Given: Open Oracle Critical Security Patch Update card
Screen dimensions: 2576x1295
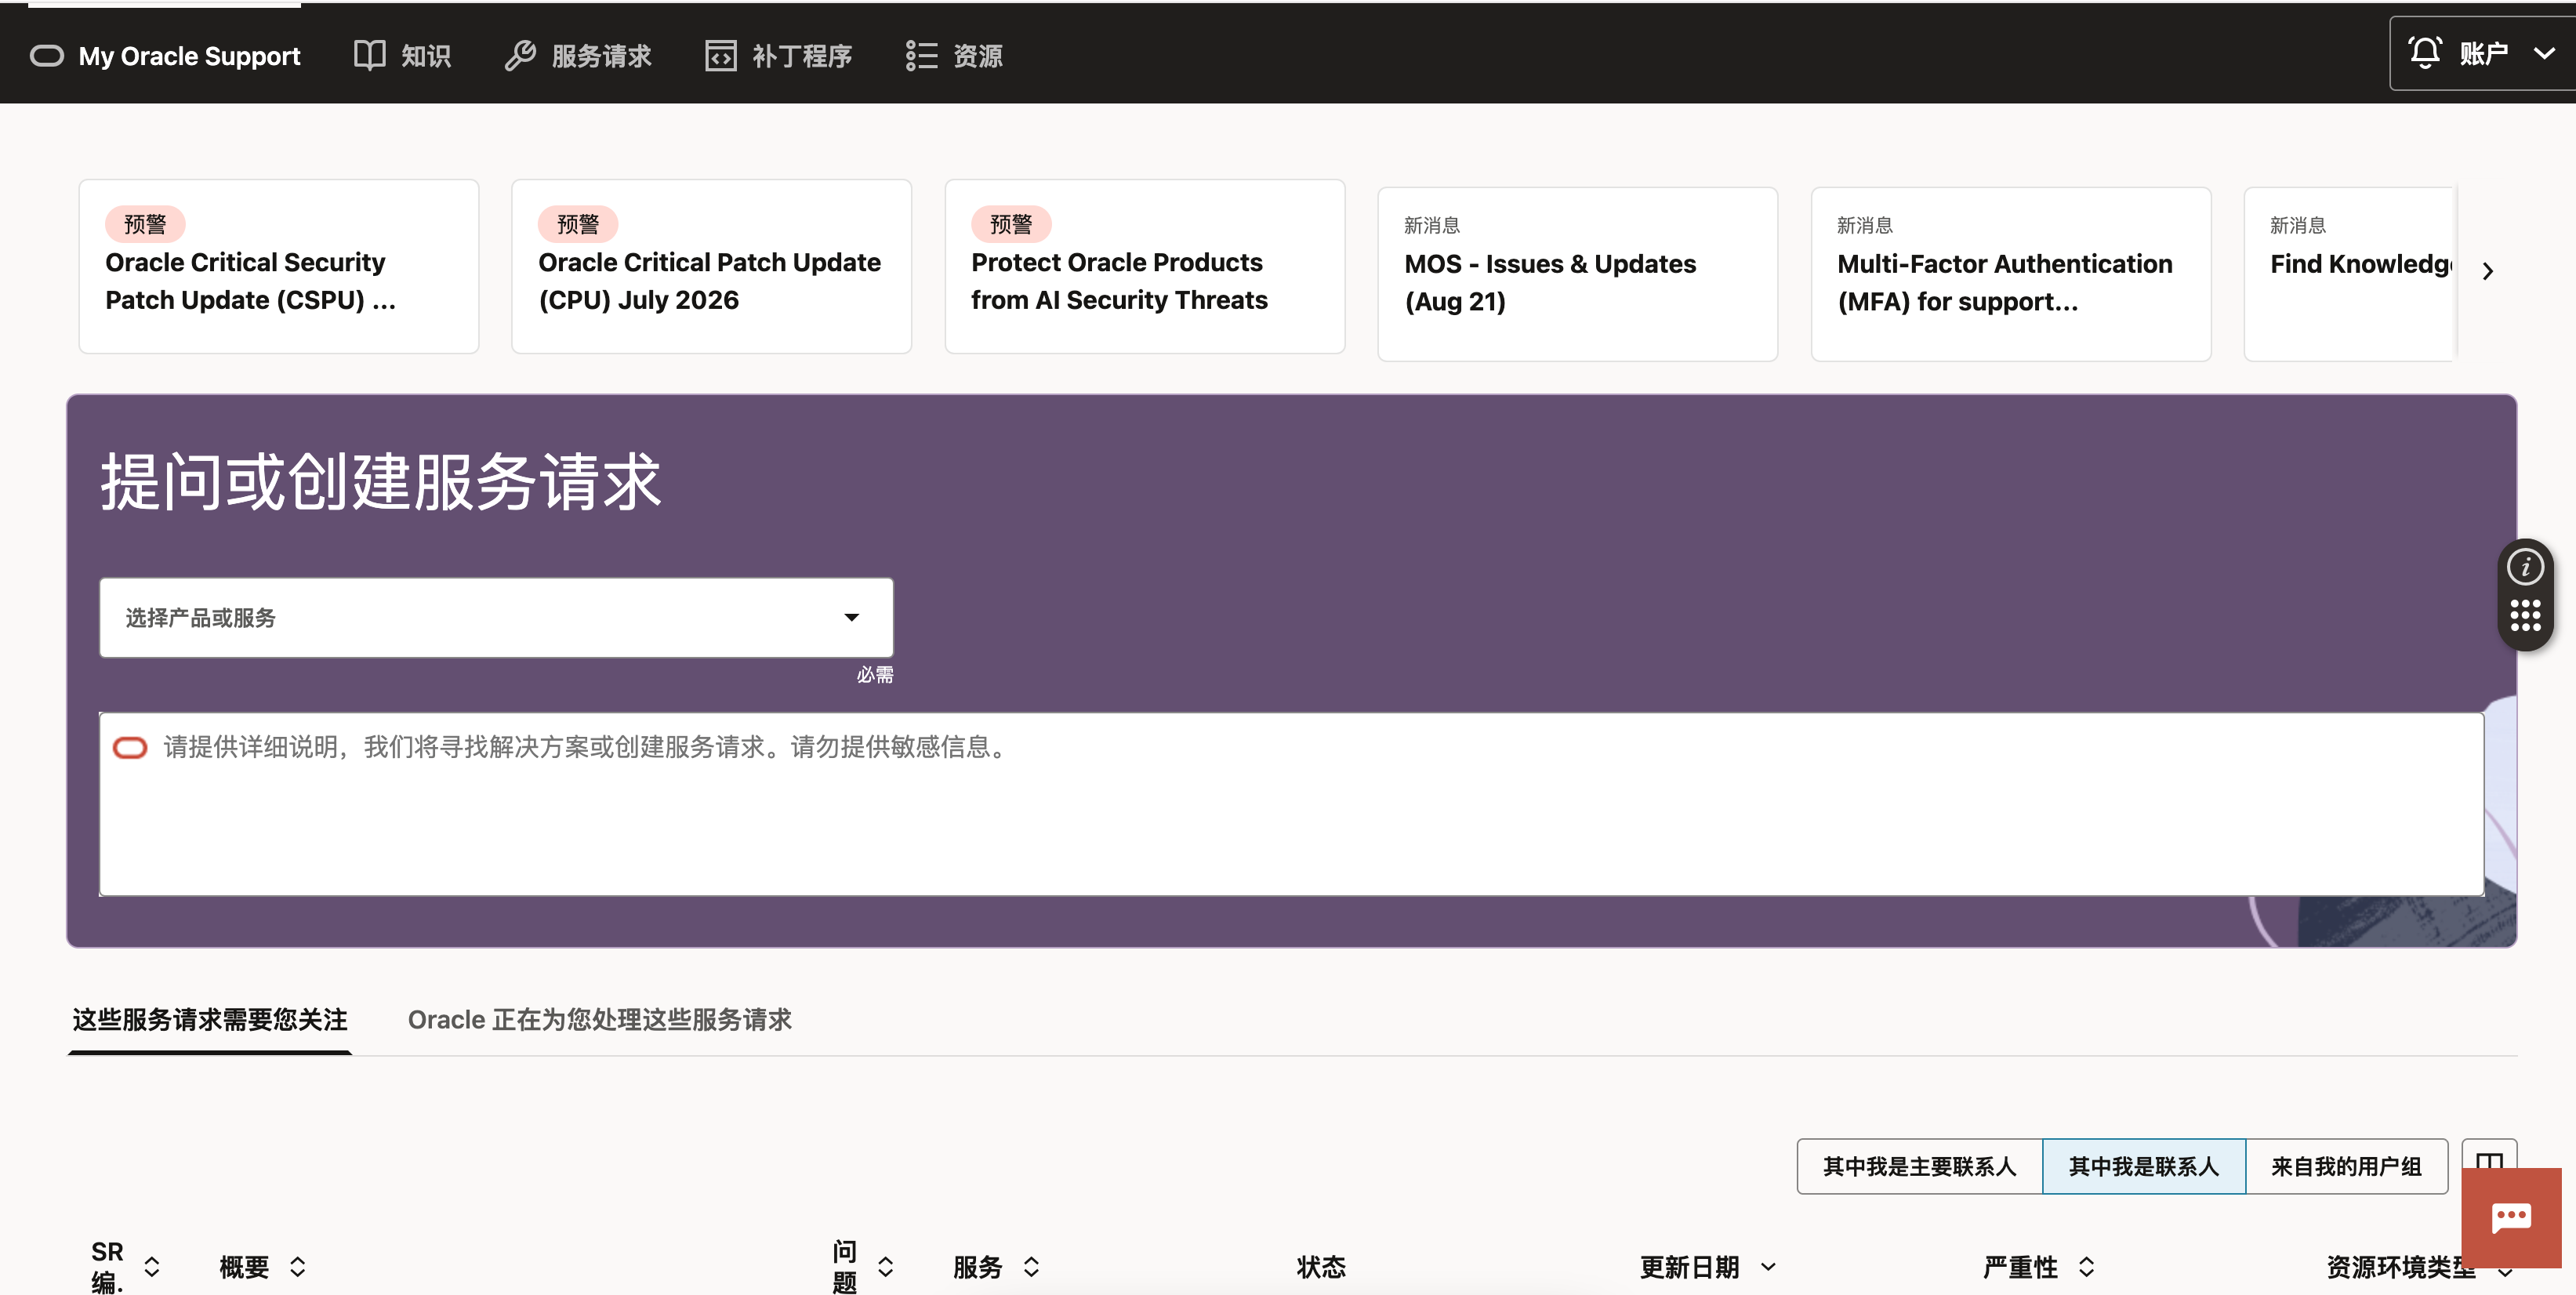Looking at the screenshot, I should point(279,266).
